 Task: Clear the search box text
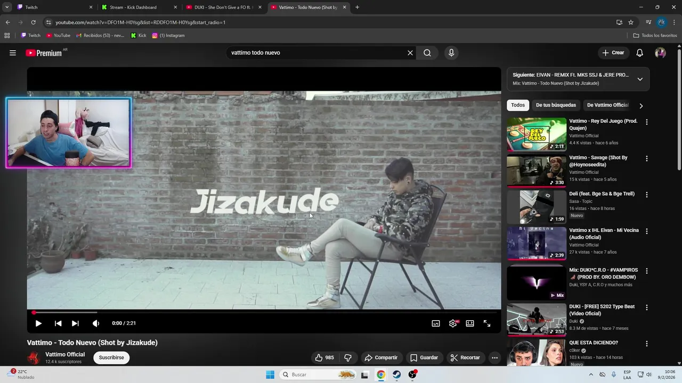[x=410, y=53]
